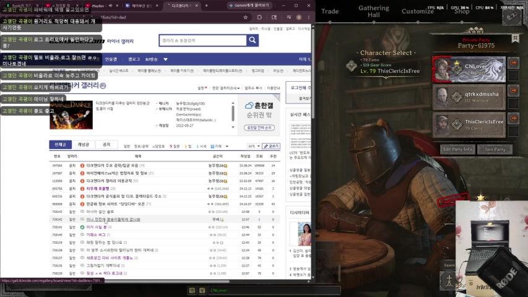
Task: Click the second chat icon below the game
Action: [x=202, y=290]
